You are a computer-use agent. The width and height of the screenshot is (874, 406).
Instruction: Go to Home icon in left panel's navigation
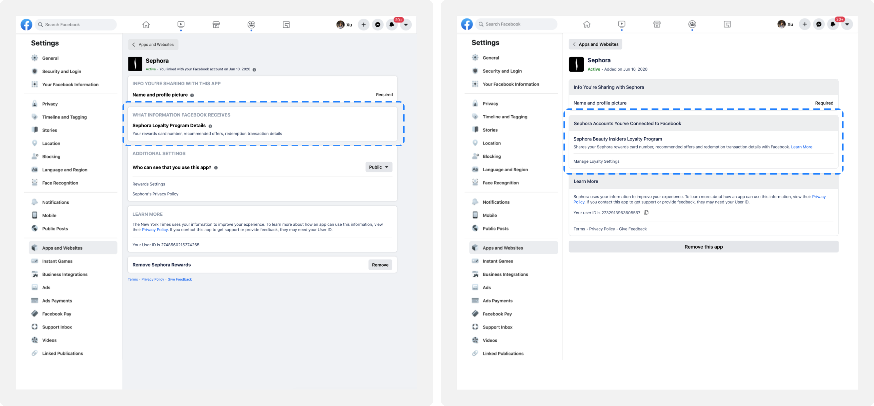pos(146,24)
